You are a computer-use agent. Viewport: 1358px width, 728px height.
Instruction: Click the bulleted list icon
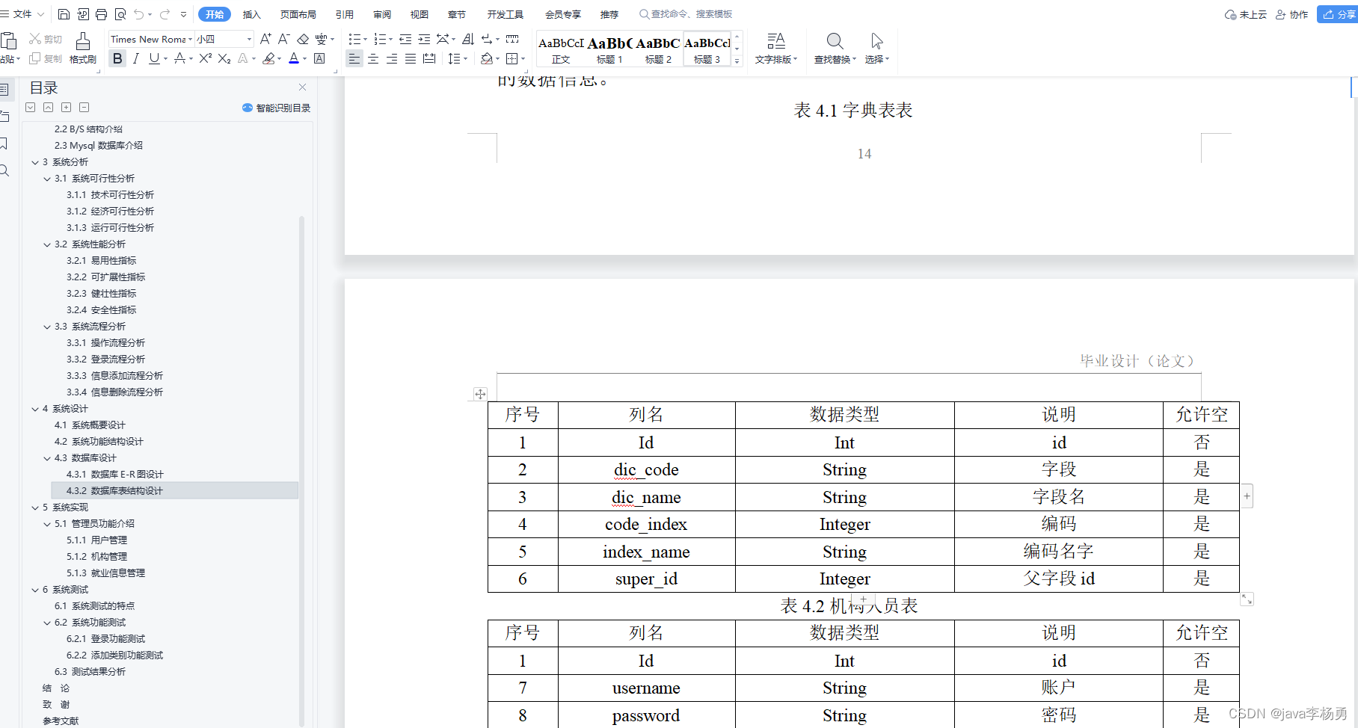coord(355,39)
